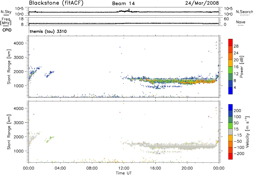Click the red top segment of power colorbar

point(231,42)
